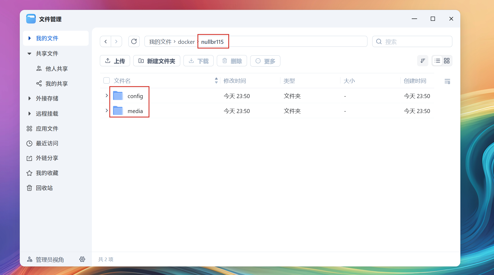Click the 新建文件夹 button
Image resolution: width=494 pixels, height=275 pixels.
156,61
